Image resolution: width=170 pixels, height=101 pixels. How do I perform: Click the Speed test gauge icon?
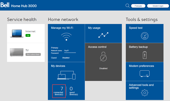pyautogui.click(x=145, y=36)
